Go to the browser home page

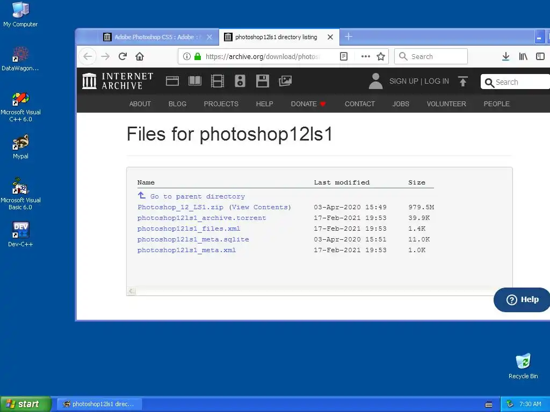pos(140,56)
